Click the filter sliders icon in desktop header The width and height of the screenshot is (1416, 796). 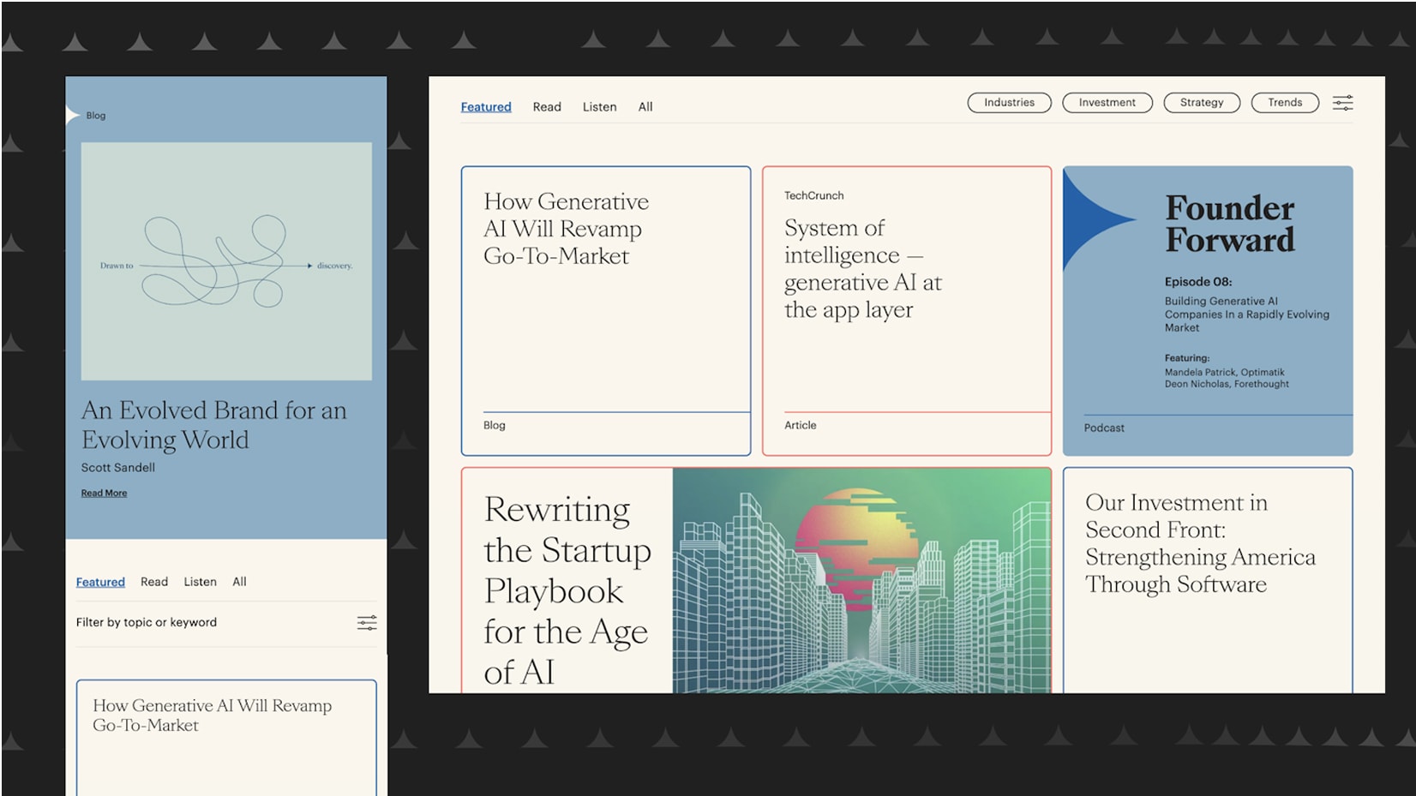point(1342,103)
